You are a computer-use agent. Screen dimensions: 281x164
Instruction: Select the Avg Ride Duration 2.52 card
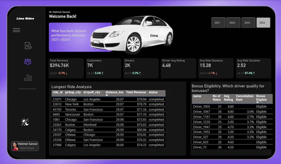(x=253, y=68)
